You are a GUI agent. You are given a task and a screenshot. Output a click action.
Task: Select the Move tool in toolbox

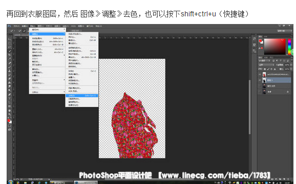(9, 39)
